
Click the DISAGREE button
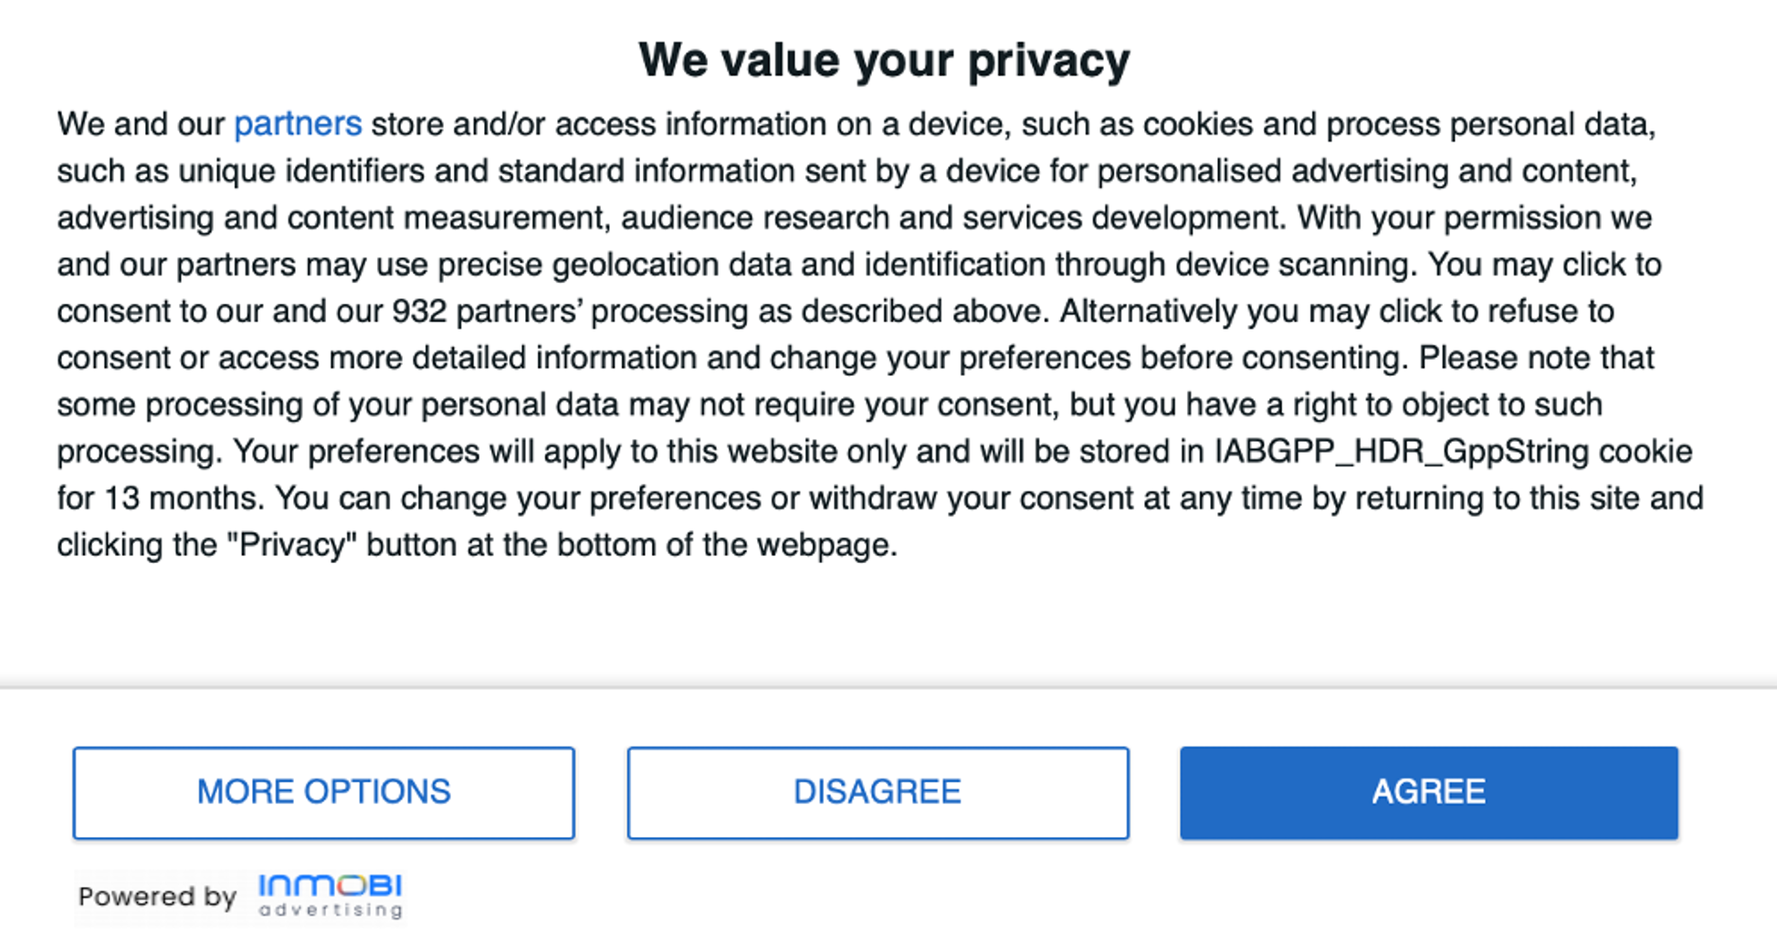[878, 792]
